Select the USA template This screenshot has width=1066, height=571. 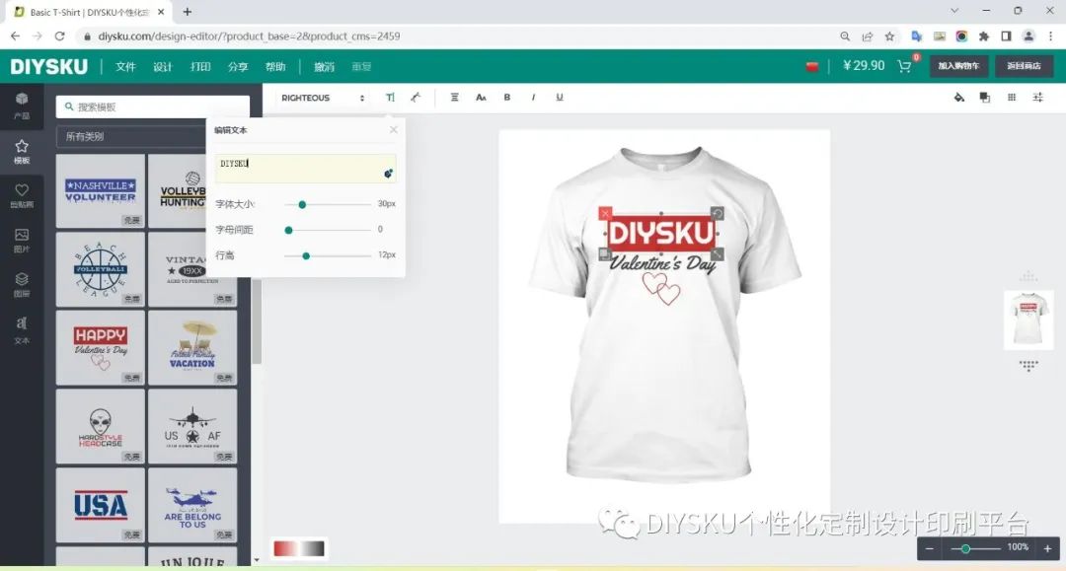click(101, 505)
